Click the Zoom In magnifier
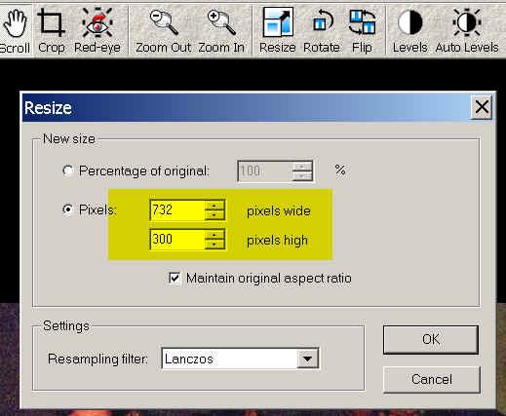The width and height of the screenshot is (506, 416). tap(221, 31)
